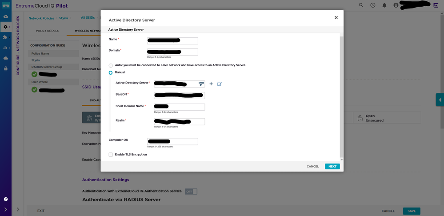
Task: Open the padlock security icon in sidebar
Action: pos(6,68)
